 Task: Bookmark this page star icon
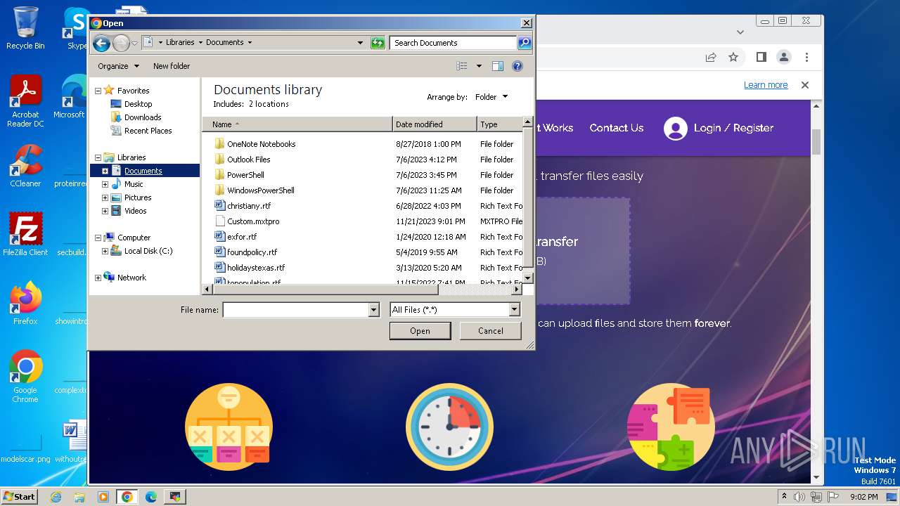pos(733,57)
